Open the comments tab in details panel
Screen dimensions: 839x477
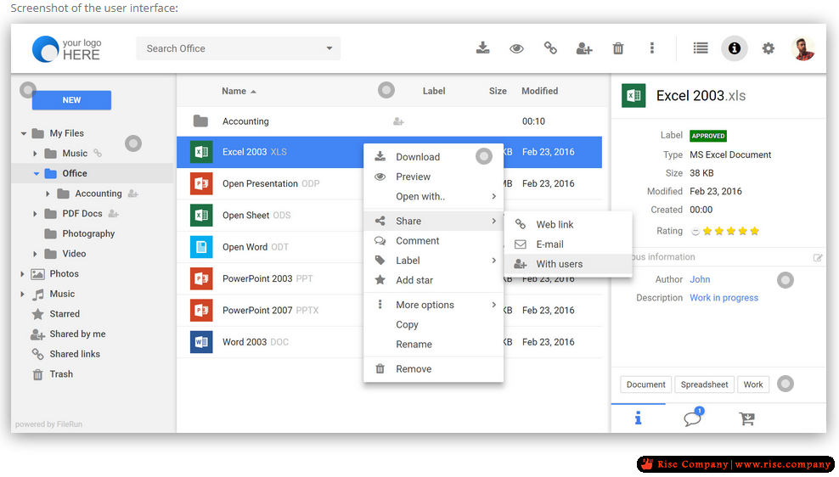693,418
